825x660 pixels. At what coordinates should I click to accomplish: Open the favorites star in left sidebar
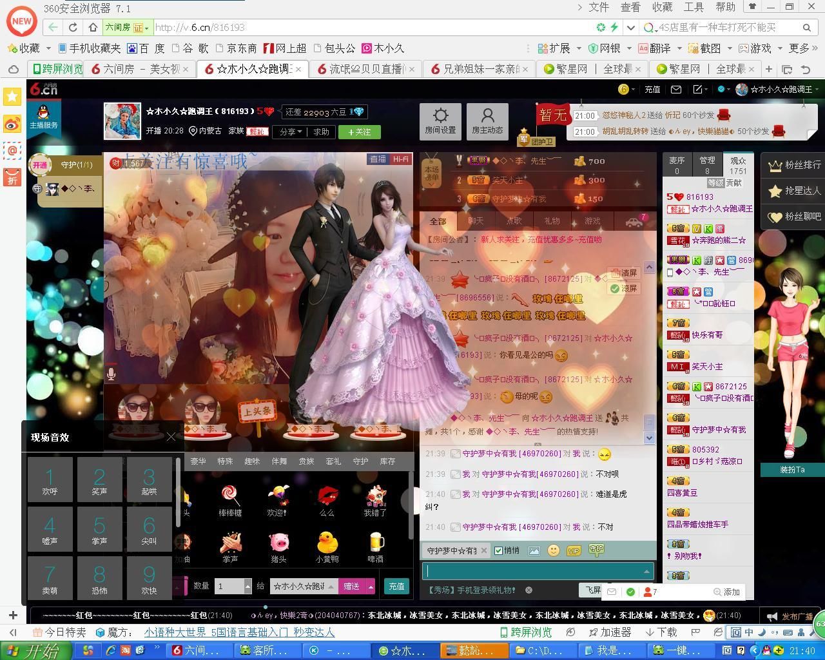tap(12, 97)
